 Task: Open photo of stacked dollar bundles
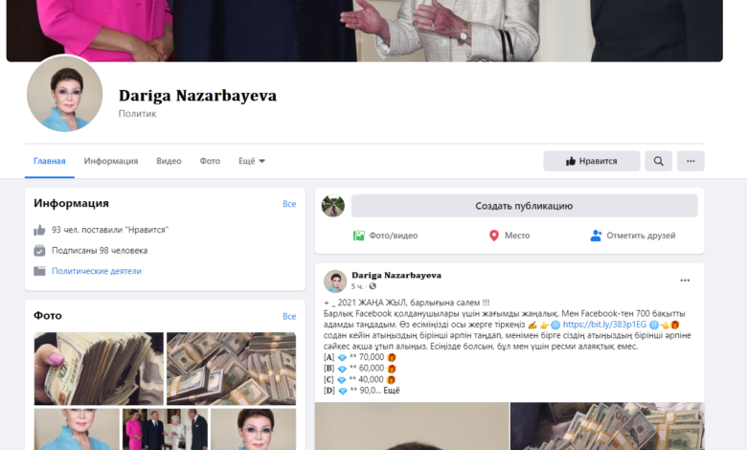(231, 369)
